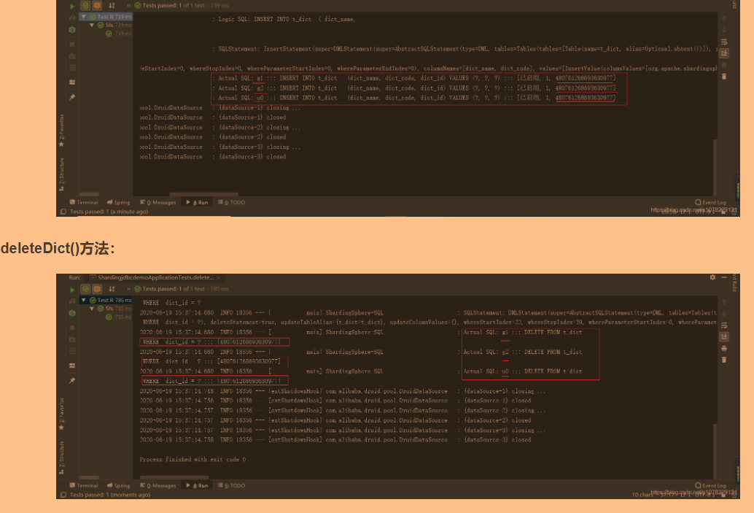
Task: Click green Rerun icon in lower Run panel
Action: [x=72, y=290]
